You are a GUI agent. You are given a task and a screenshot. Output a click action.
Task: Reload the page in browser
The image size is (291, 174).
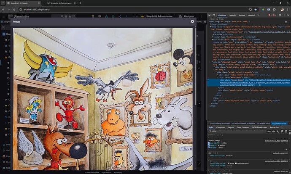coord(14,9)
